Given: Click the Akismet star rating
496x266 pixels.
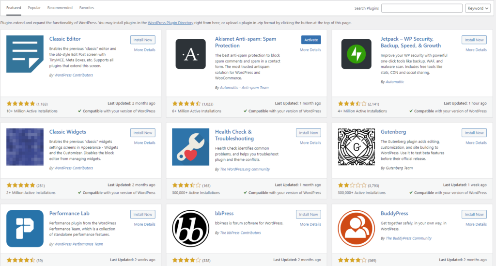Looking at the screenshot, I should [x=186, y=104].
